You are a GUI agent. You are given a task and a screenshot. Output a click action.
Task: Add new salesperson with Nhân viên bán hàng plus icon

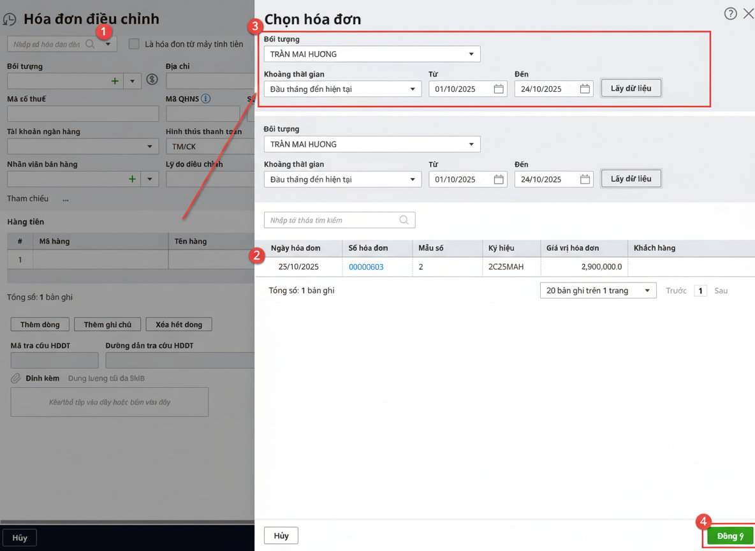[132, 179]
